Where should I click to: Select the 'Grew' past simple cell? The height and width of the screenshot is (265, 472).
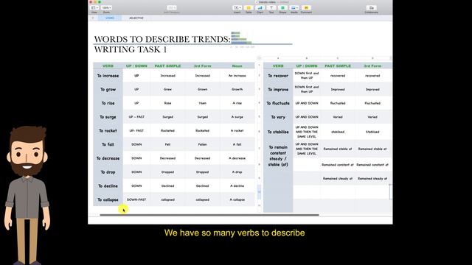167,90
